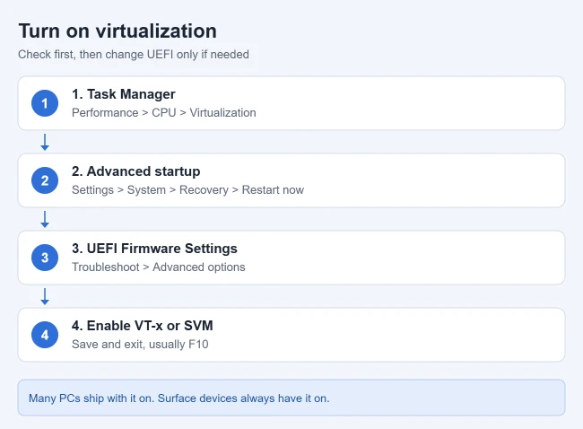Screen dimensions: 583x429
Task: Select the "Turn on virtualization" title
Action: [x=117, y=31]
